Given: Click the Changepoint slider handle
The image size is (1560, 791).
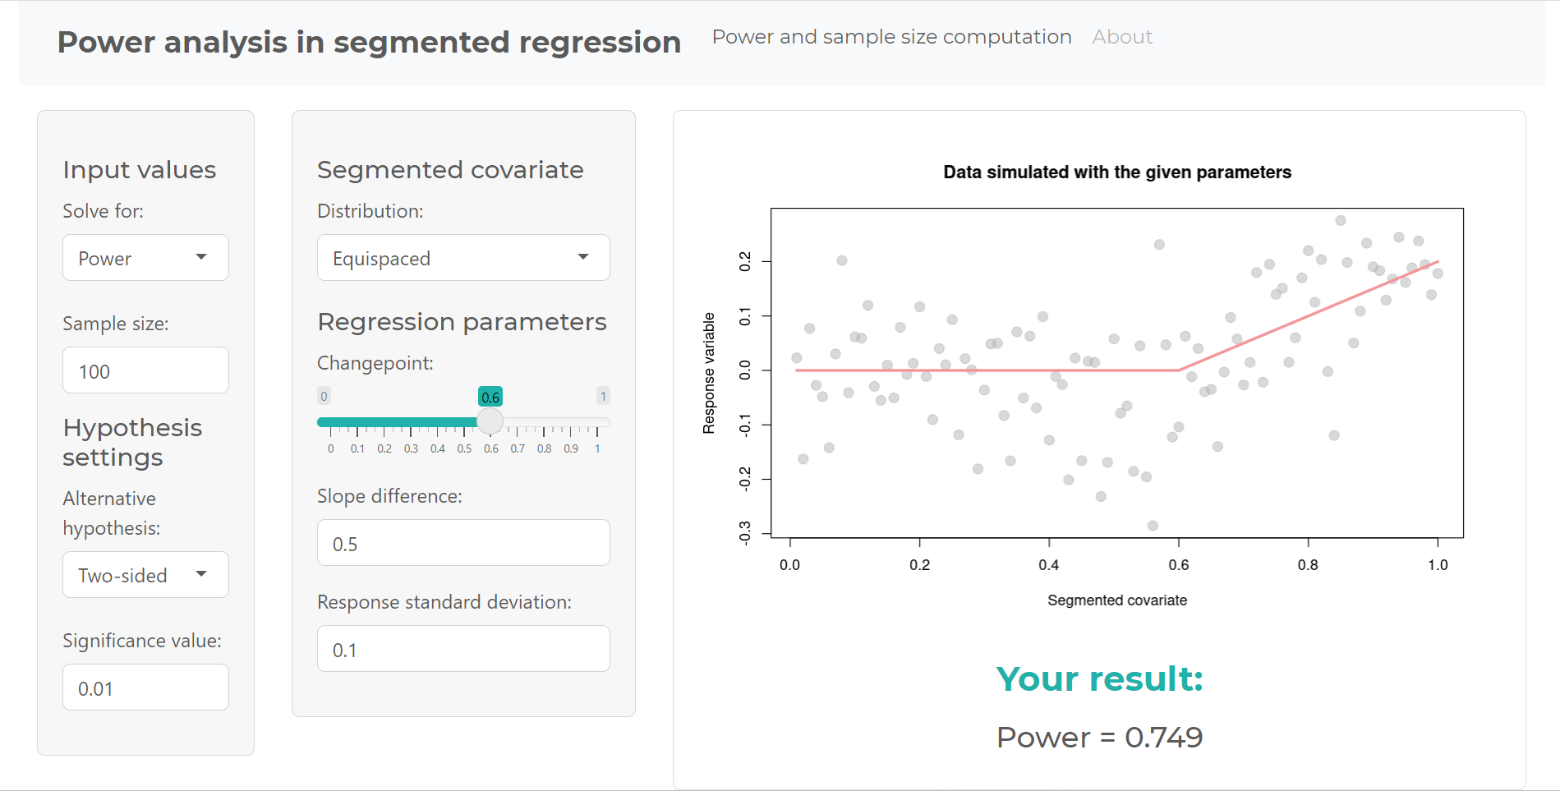Looking at the screenshot, I should pos(490,421).
